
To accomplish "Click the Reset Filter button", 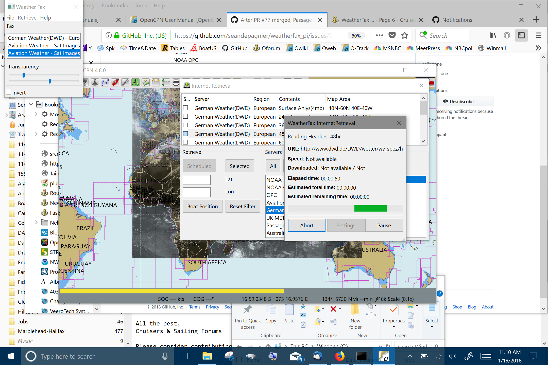I will click(243, 206).
